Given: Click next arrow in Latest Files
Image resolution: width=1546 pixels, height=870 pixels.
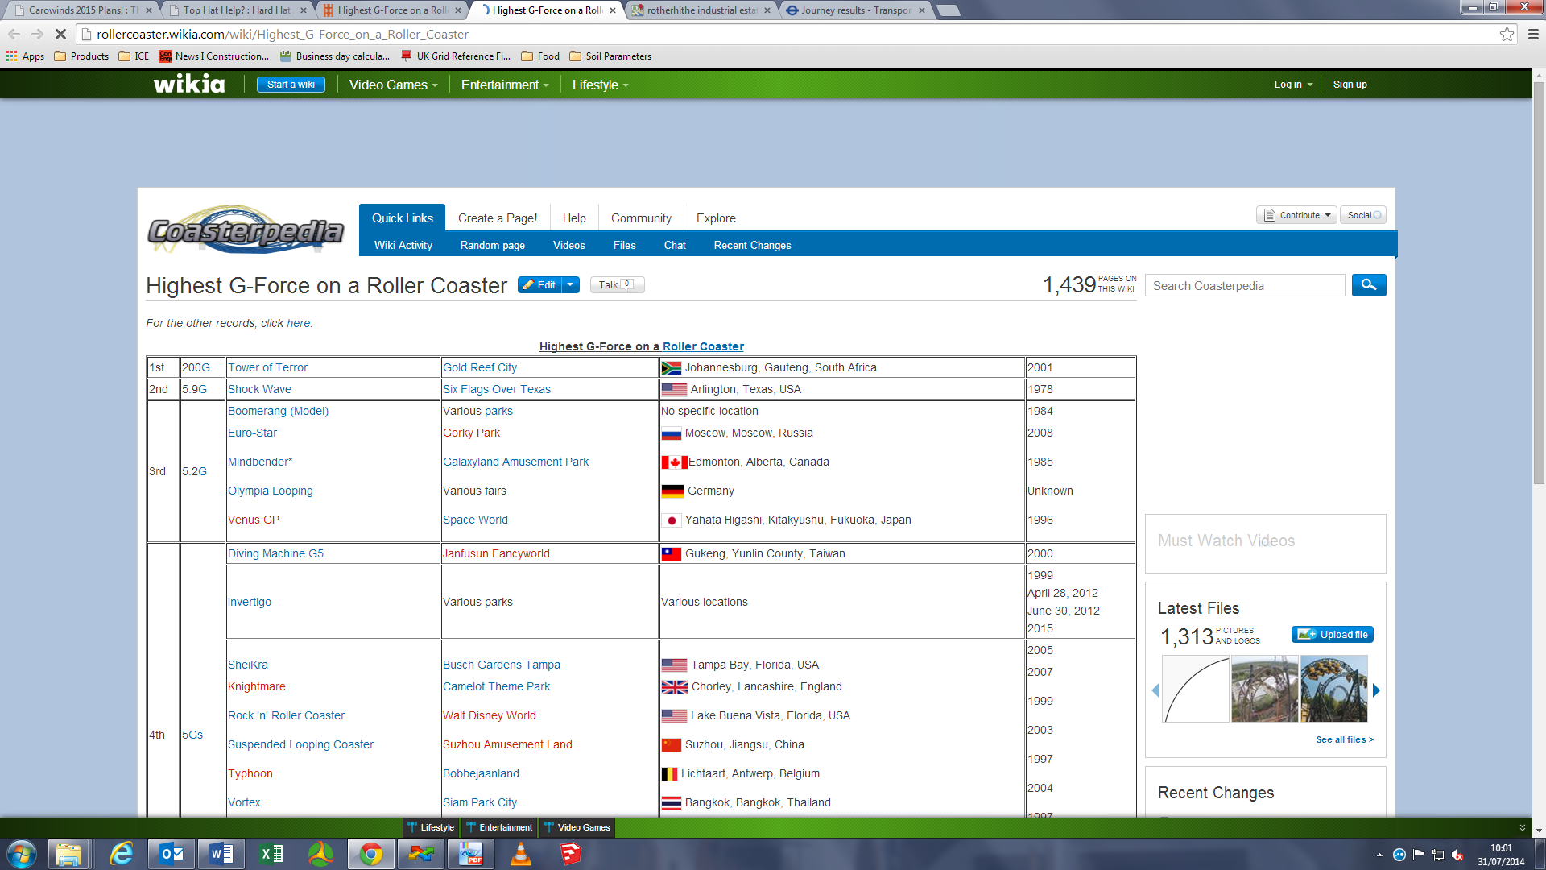Looking at the screenshot, I should [x=1376, y=690].
